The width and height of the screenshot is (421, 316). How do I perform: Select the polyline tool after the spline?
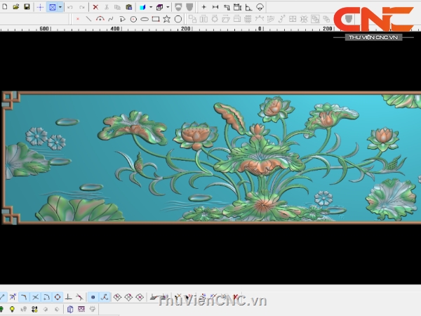click(122, 19)
